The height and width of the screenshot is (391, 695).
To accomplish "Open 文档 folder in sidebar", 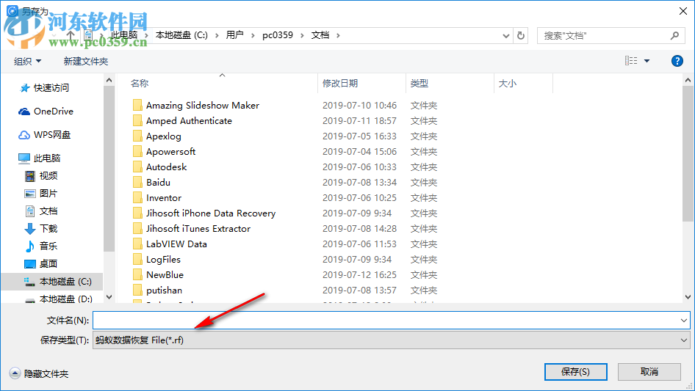I will point(41,211).
